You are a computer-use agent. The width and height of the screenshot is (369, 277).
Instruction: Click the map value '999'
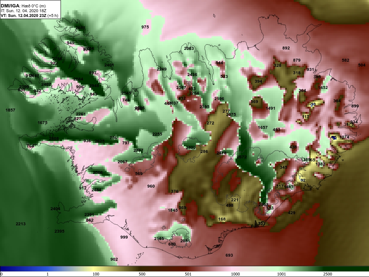point(124,237)
